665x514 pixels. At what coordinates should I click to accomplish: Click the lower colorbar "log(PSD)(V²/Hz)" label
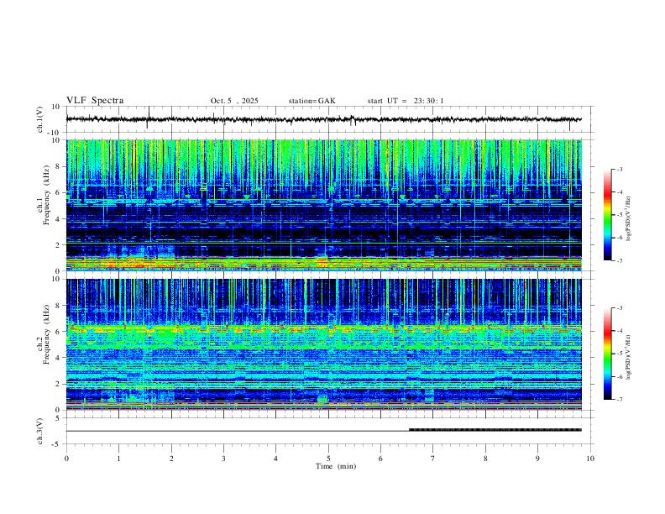click(629, 358)
